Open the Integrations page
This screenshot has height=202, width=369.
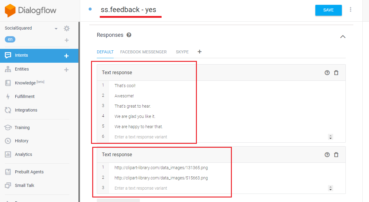pyautogui.click(x=26, y=110)
